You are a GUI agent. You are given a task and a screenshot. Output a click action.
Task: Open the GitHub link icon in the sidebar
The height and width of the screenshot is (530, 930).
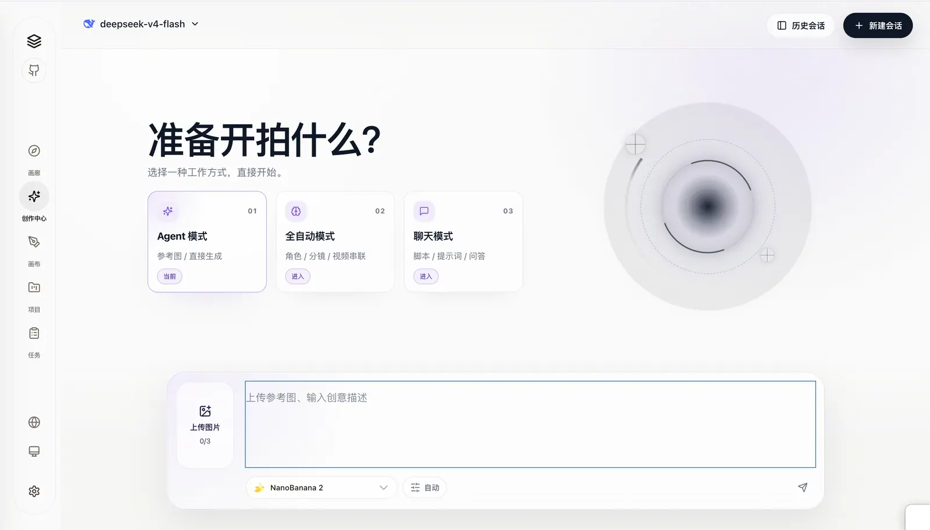[34, 70]
